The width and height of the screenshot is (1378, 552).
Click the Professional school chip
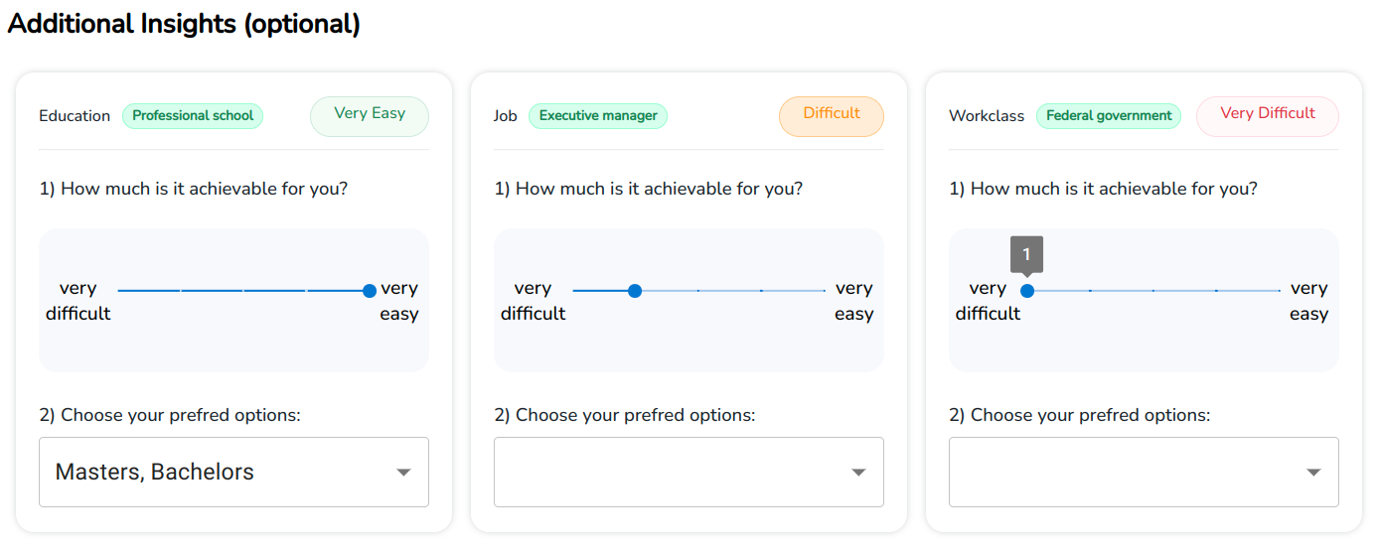click(193, 116)
